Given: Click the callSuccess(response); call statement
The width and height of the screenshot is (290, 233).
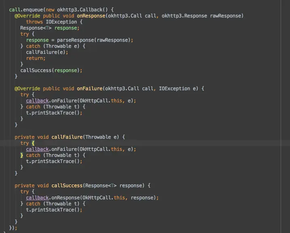Looking at the screenshot, I should tap(51, 70).
